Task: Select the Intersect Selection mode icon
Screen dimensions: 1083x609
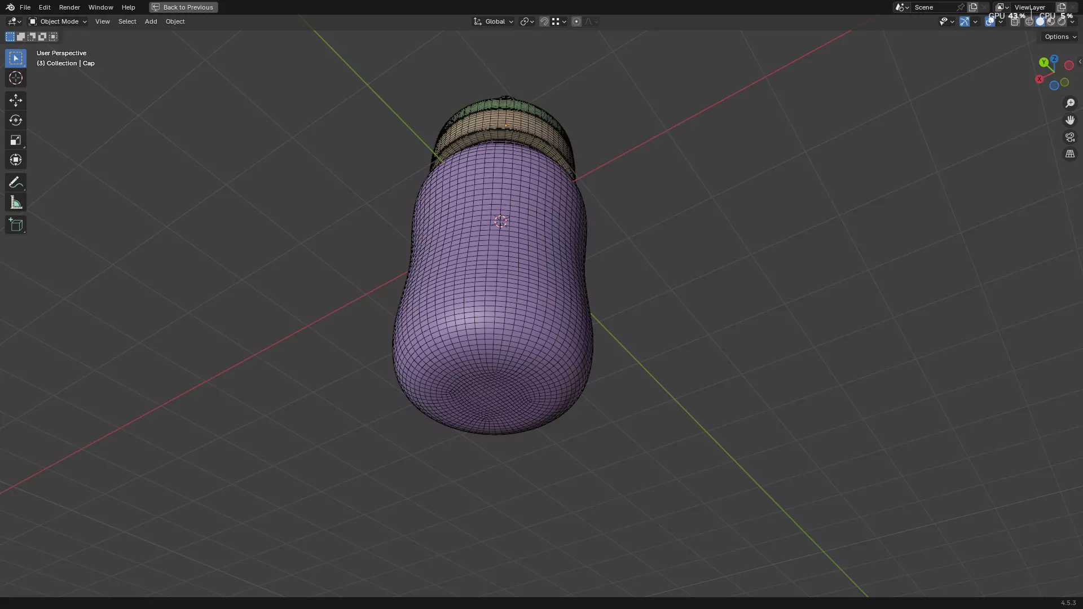Action: point(53,37)
